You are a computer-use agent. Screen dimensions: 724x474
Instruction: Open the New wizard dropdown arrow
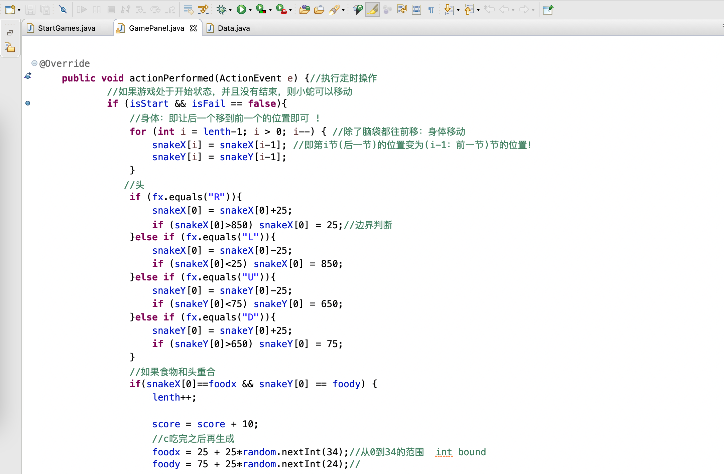[x=19, y=10]
